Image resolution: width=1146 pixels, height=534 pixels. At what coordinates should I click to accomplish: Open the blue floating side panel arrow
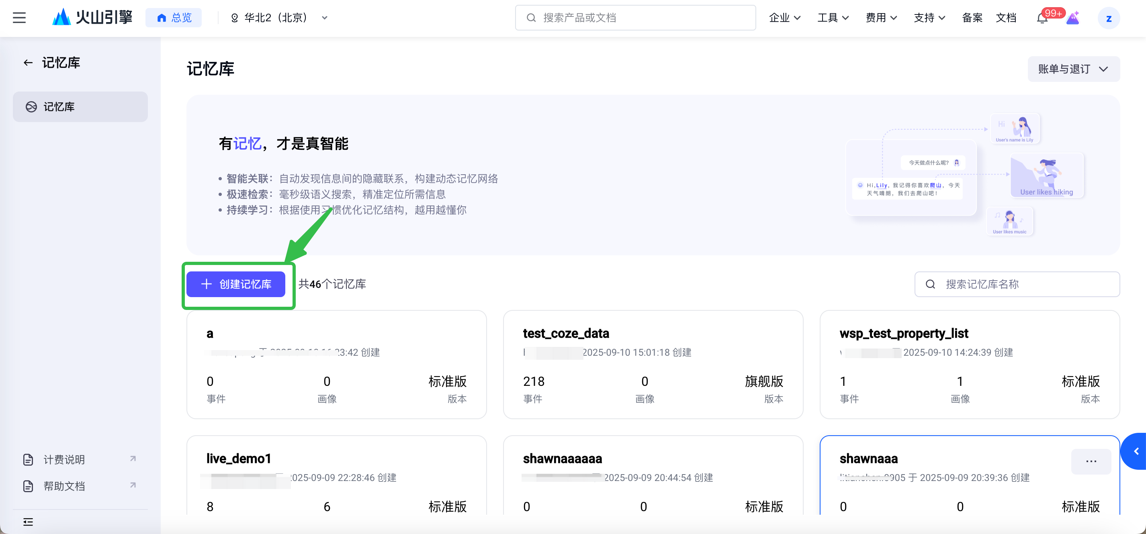[x=1136, y=451]
